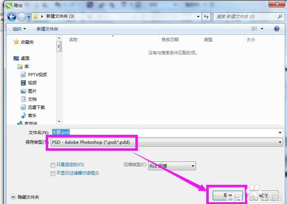Toggle the 只是选定的(O) checkbox
The width and height of the screenshot is (287, 204).
point(53,165)
